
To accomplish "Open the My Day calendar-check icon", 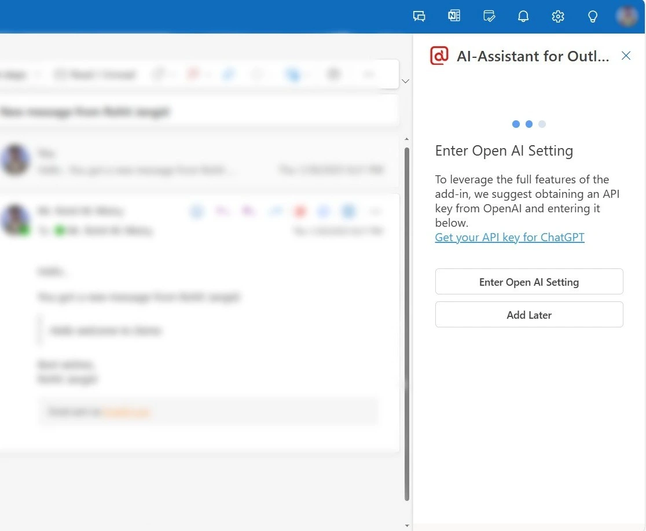I will (x=489, y=16).
